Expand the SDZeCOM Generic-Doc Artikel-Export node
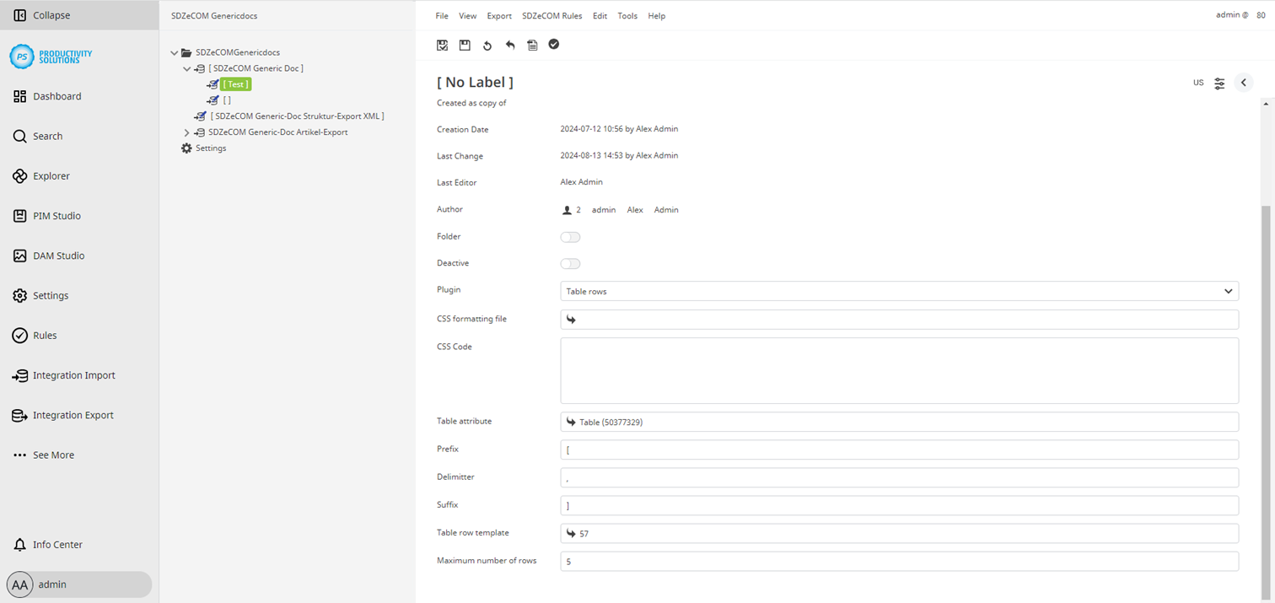1275x603 pixels. coord(186,132)
